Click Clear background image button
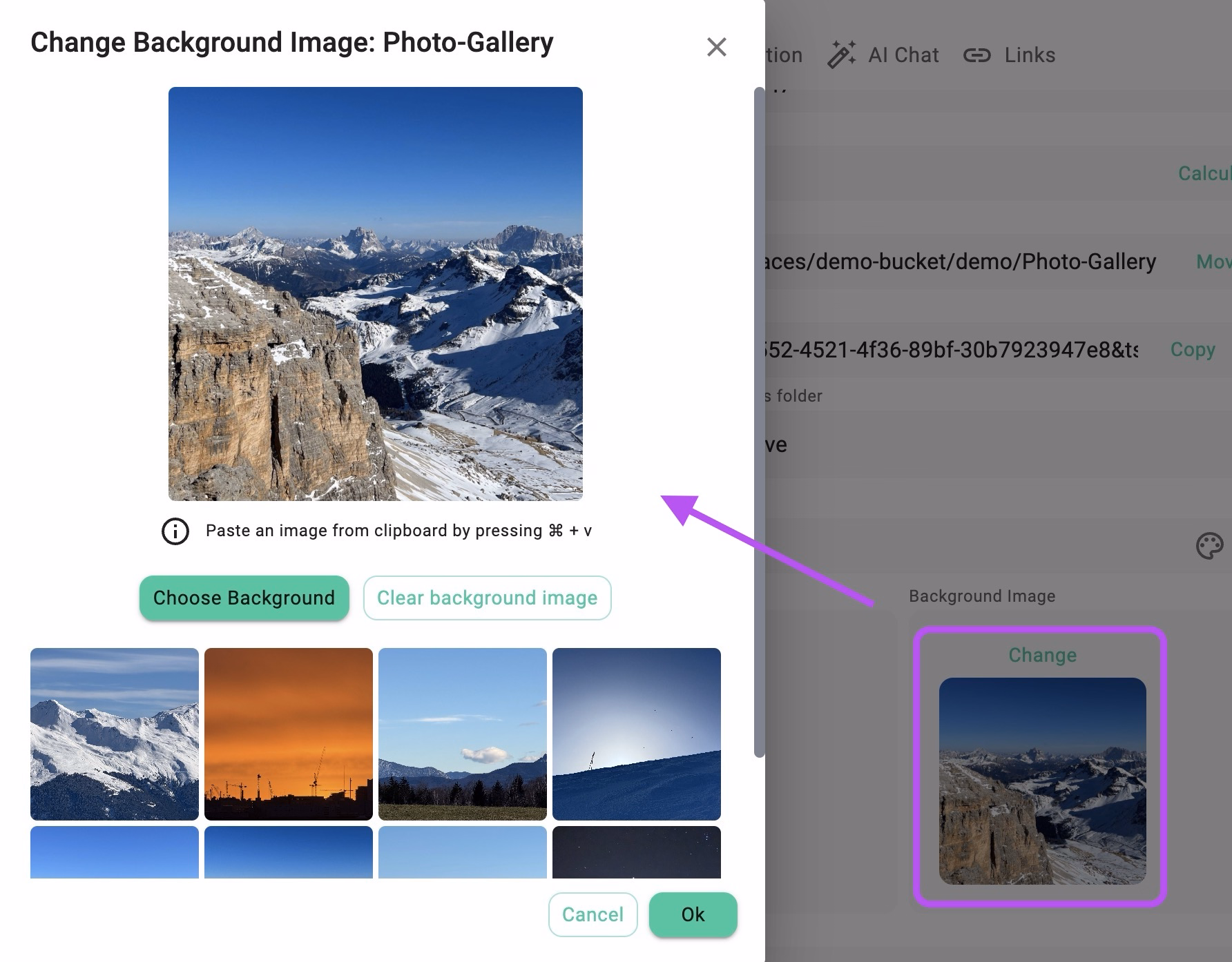The width and height of the screenshot is (1232, 962). coord(487,598)
